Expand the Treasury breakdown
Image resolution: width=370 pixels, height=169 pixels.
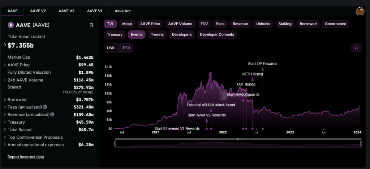5,122
